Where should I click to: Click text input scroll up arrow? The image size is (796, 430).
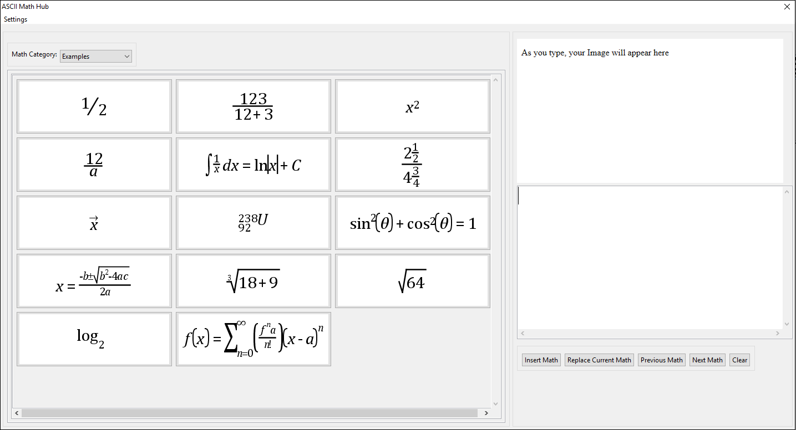pyautogui.click(x=787, y=192)
